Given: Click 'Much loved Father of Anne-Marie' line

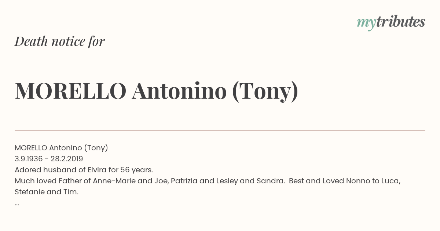Looking at the screenshot, I should [208, 181].
